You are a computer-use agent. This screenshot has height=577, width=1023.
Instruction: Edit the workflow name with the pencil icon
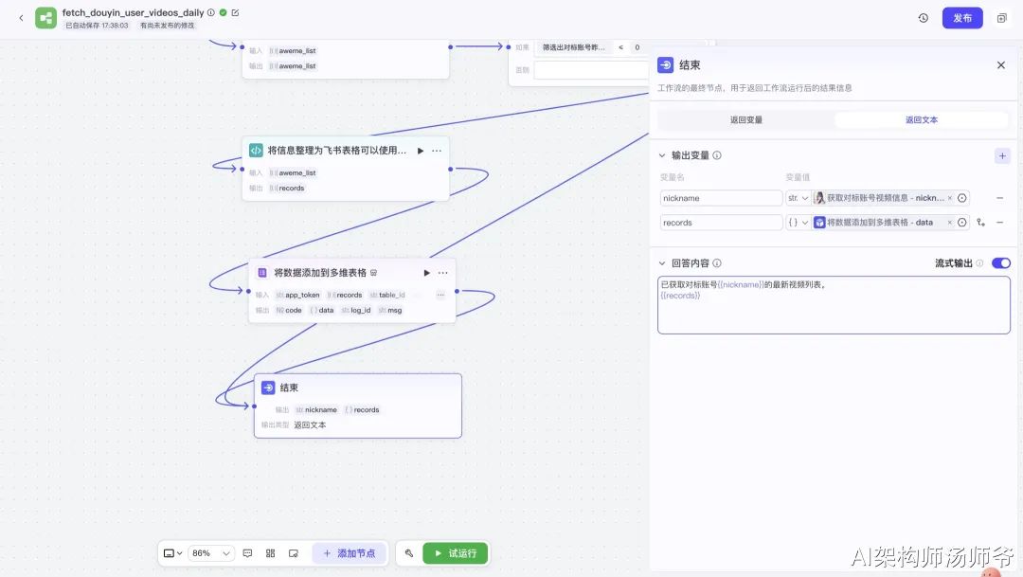[236, 12]
